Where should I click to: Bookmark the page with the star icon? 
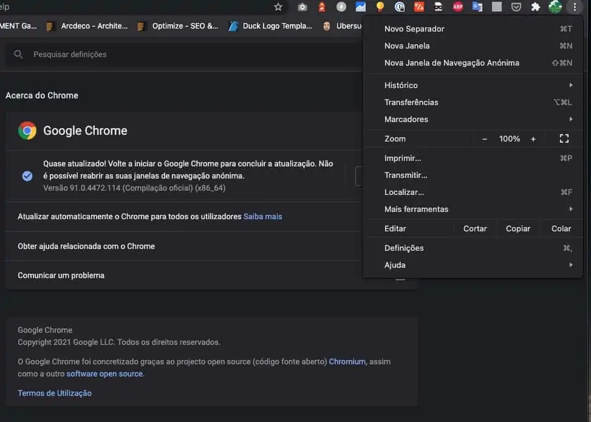pyautogui.click(x=278, y=7)
